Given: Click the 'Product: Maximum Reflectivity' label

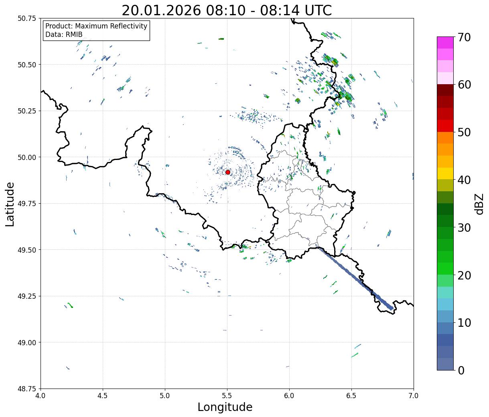Looking at the screenshot, I should pos(96,26).
